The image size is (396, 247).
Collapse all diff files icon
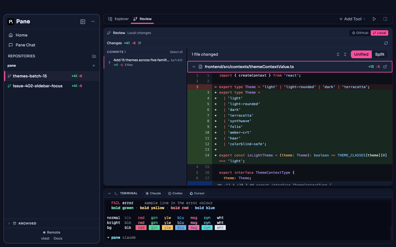click(345, 54)
